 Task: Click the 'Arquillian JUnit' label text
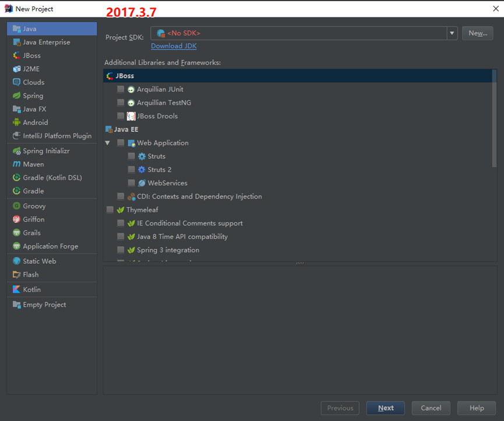pyautogui.click(x=160, y=89)
